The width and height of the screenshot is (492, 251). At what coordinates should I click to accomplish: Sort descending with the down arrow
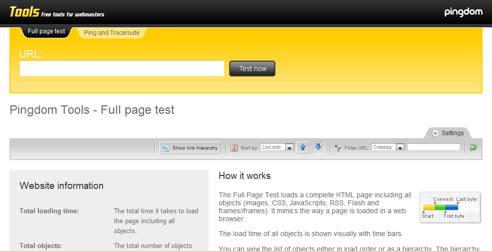tap(318, 147)
